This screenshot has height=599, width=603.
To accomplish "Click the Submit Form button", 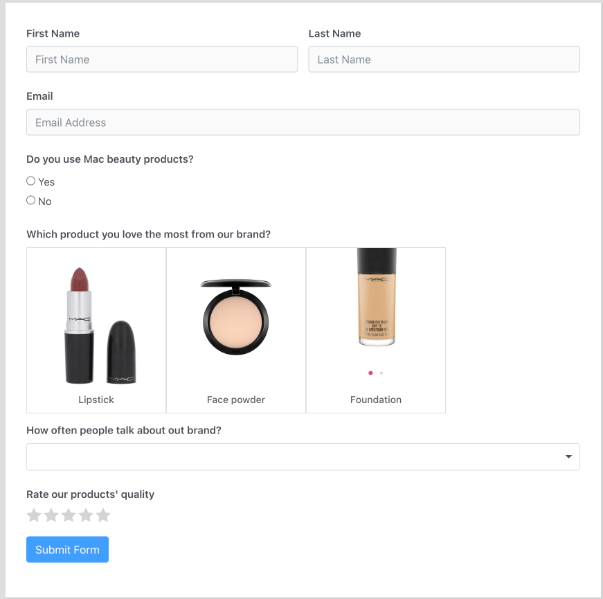I will click(x=67, y=549).
